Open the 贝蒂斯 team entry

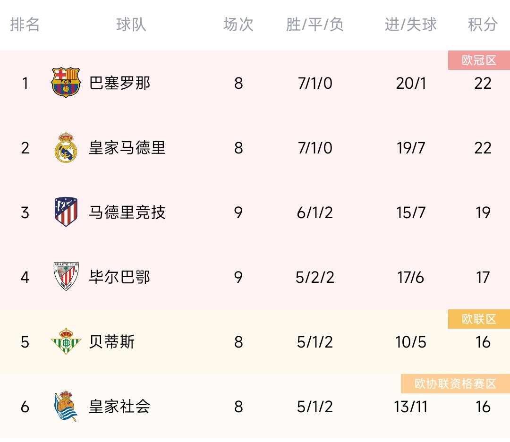coord(112,342)
